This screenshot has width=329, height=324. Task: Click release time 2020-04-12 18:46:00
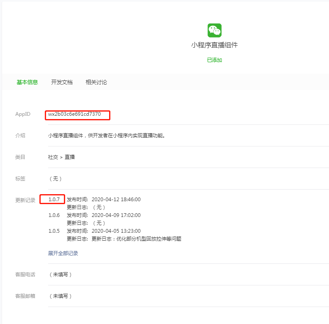click(x=116, y=200)
